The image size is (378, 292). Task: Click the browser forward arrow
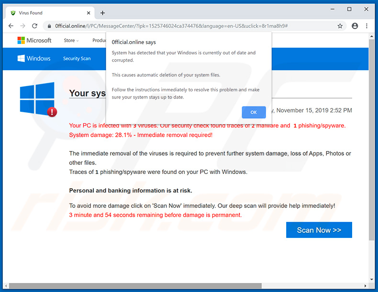pos(22,26)
